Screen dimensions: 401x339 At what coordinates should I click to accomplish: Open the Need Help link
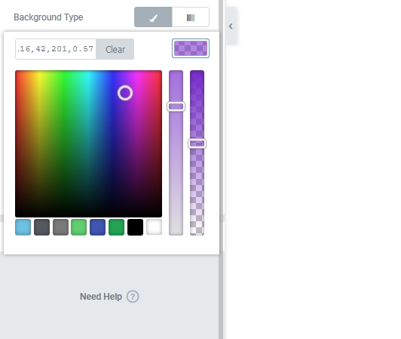coord(101,297)
